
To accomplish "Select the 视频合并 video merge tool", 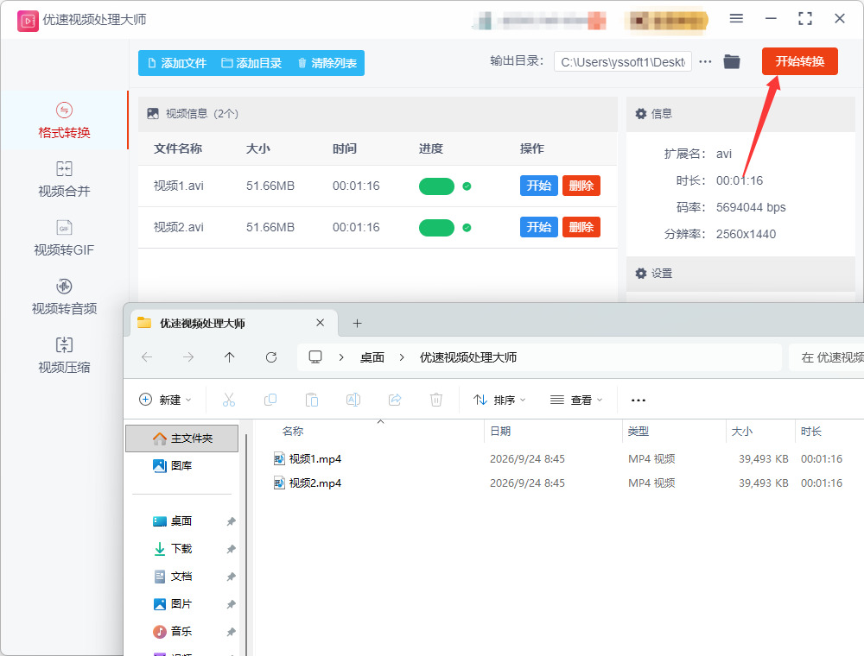I will 64,180.
